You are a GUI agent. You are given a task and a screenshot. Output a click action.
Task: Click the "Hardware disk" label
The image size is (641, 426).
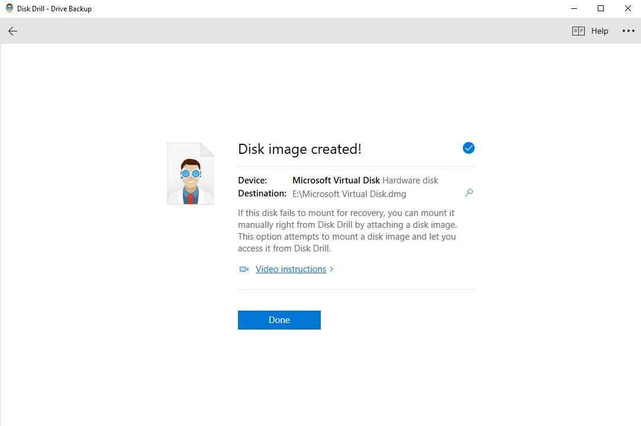tap(410, 180)
